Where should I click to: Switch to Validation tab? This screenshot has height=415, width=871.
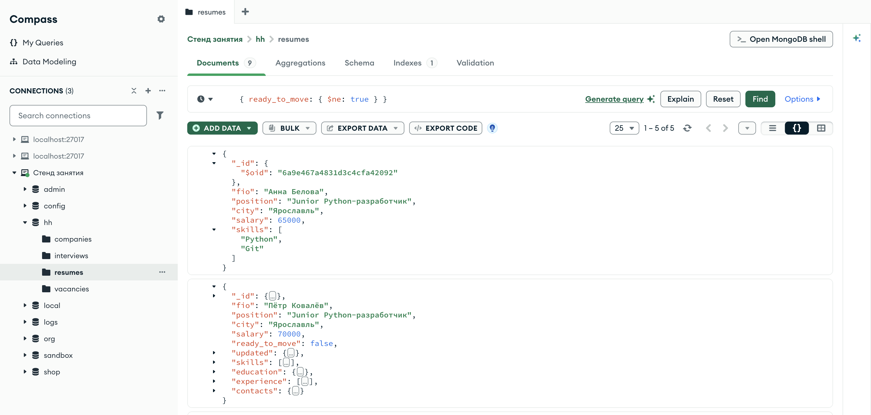pos(475,63)
